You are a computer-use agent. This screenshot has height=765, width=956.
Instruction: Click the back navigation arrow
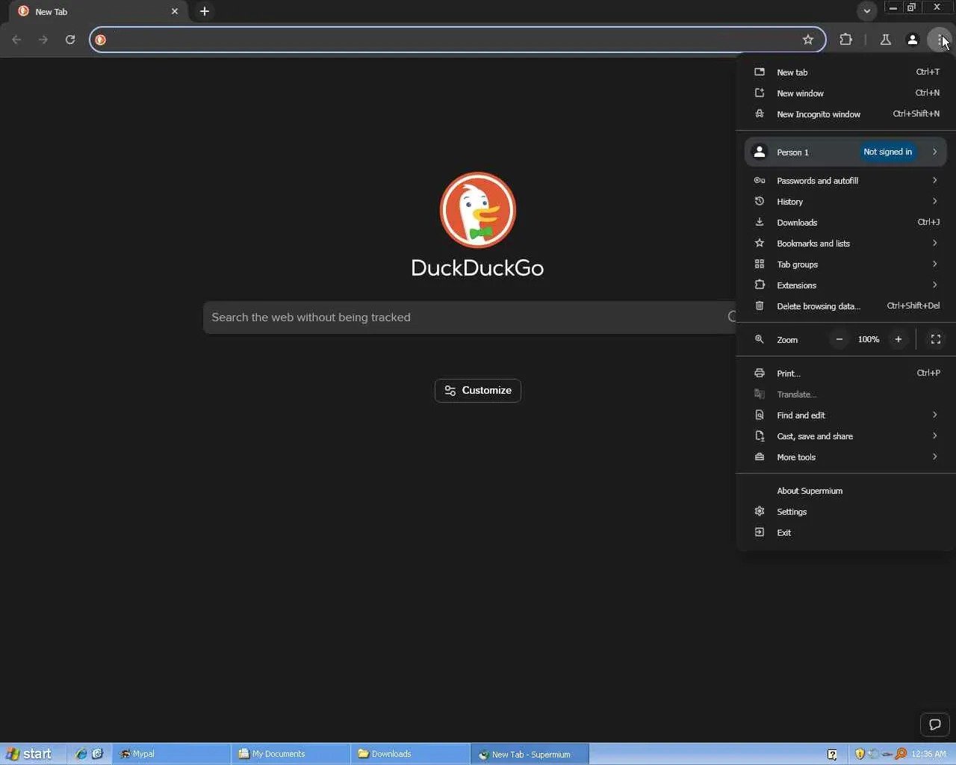[x=16, y=40]
